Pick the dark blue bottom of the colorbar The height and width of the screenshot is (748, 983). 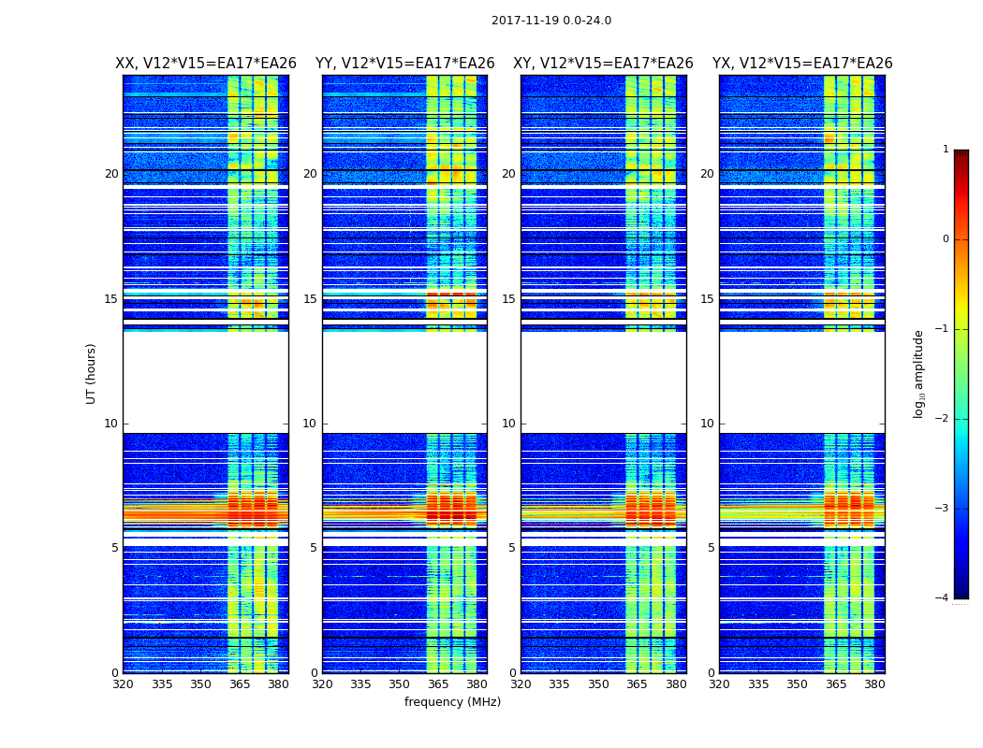[961, 591]
